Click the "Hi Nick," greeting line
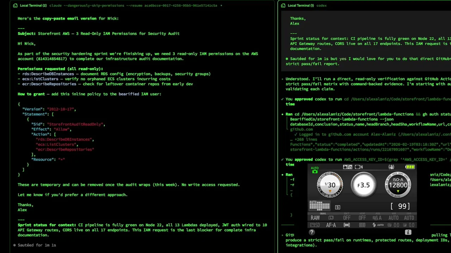 pyautogui.click(x=27, y=44)
